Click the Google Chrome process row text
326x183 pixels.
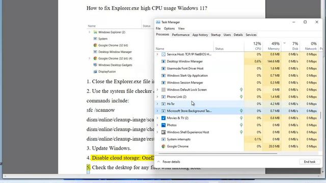[178, 146]
